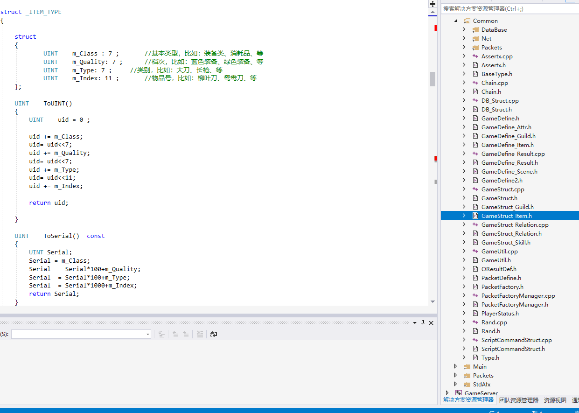Click the DataBase folder icon
This screenshot has height=413, width=579.
(x=475, y=30)
